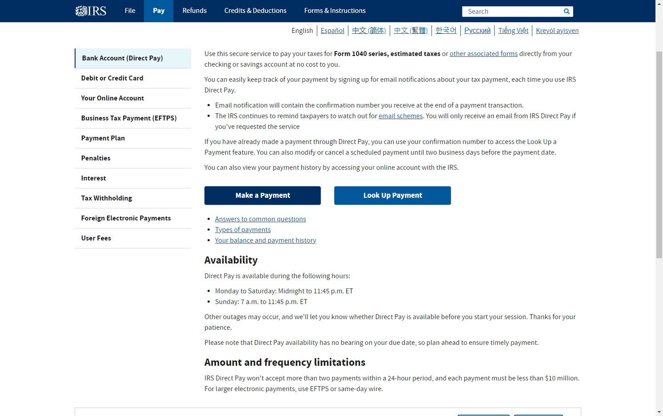Viewport: 663px width, 416px height.
Task: Follow the other associated forms link
Action: (483, 54)
